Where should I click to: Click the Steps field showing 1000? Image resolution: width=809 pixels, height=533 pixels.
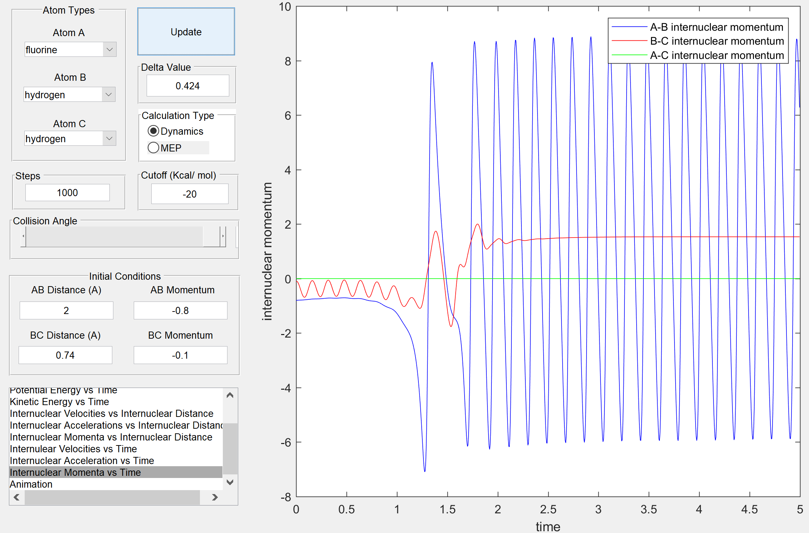67,193
